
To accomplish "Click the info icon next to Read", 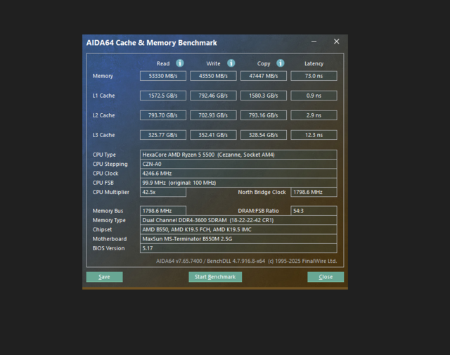I will click(180, 63).
